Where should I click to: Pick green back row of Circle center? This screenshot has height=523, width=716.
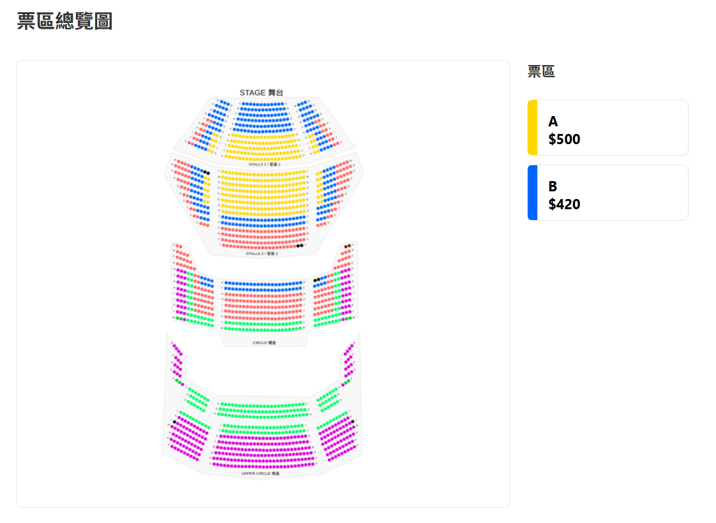point(264,327)
